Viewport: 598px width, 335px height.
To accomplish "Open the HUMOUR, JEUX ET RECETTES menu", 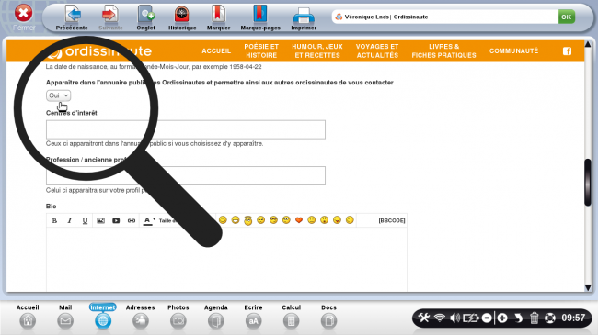I will point(317,51).
